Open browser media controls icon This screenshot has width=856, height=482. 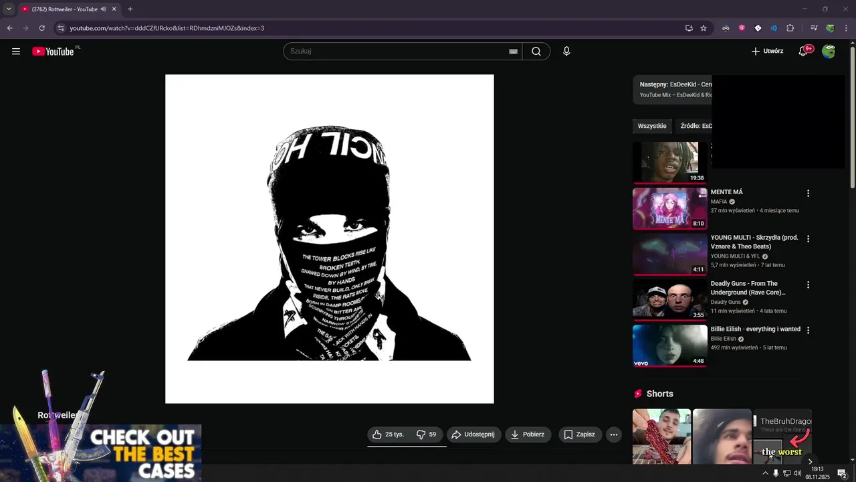coord(814,28)
